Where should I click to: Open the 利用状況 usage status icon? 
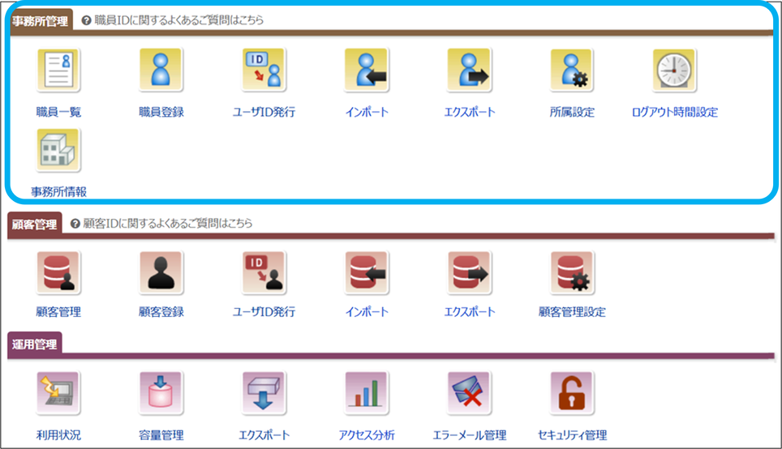[58, 393]
